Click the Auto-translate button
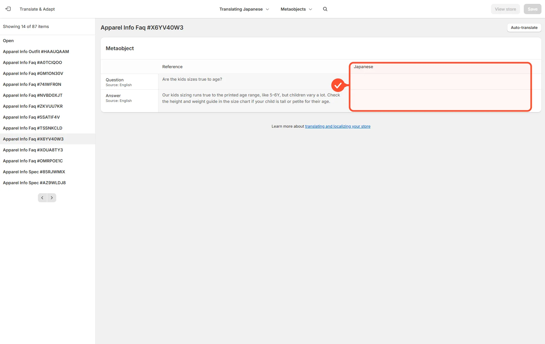The image size is (545, 344). [x=524, y=28]
